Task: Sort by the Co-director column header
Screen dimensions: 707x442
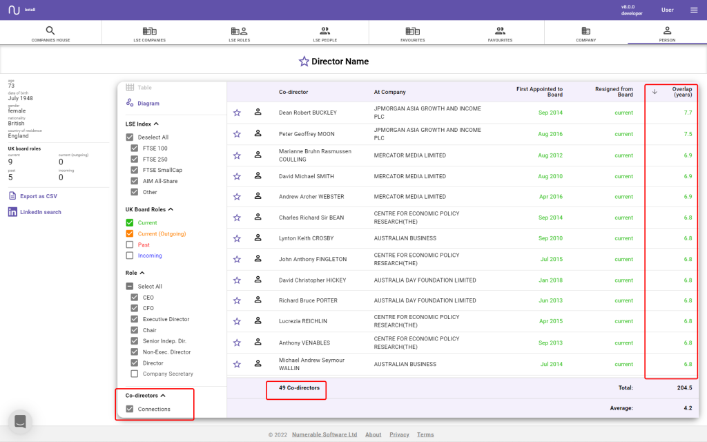Action: [293, 92]
